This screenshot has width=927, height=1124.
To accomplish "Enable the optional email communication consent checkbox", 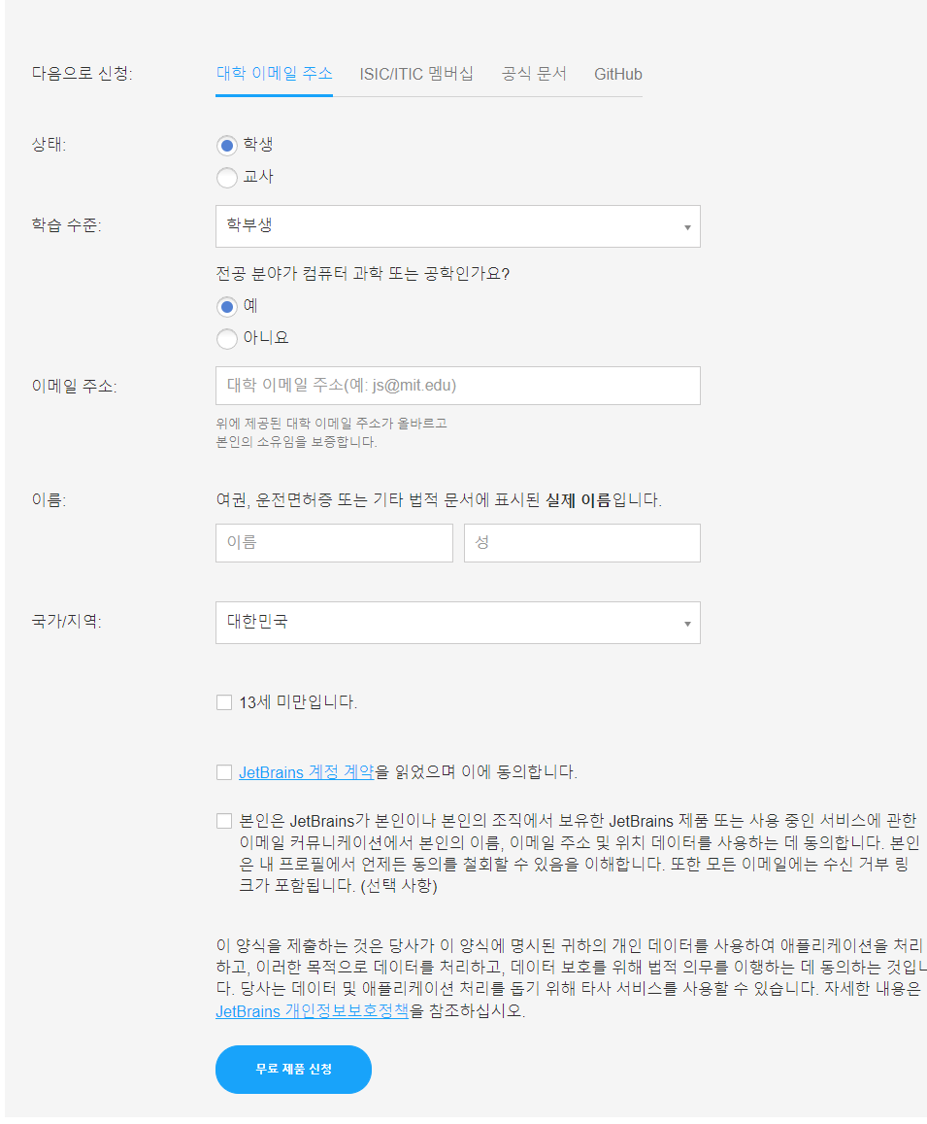I will (224, 821).
